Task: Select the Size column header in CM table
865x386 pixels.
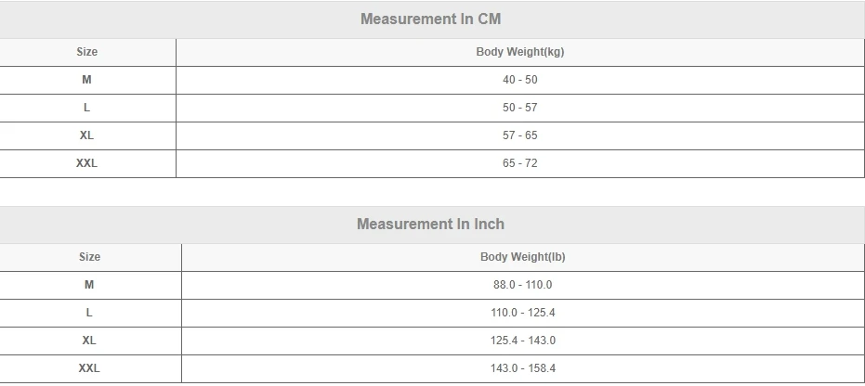Action: (x=87, y=52)
